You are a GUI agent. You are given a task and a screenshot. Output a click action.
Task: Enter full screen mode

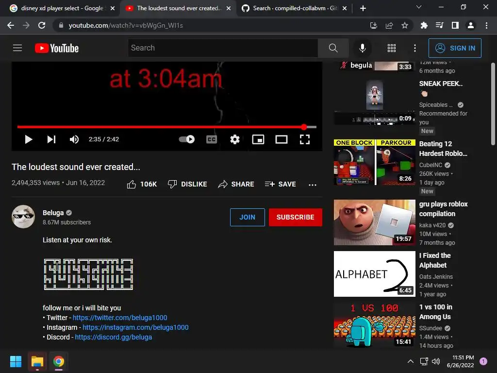(305, 139)
